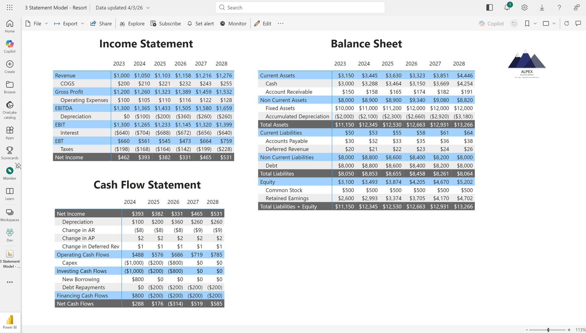Image resolution: width=586 pixels, height=333 pixels.
Task: Open the File menu dropdown
Action: click(37, 24)
